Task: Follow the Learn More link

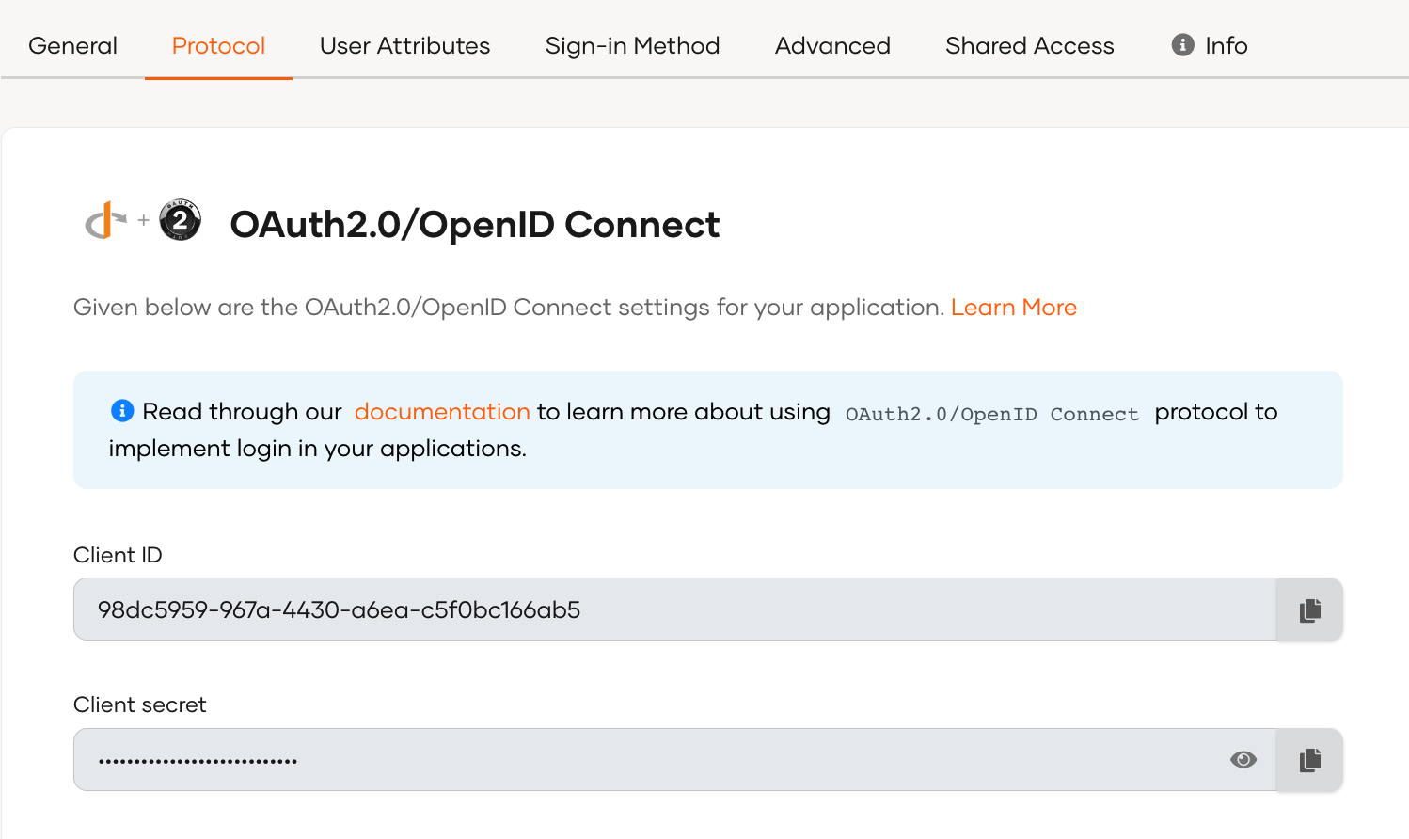Action: pyautogui.click(x=1014, y=308)
